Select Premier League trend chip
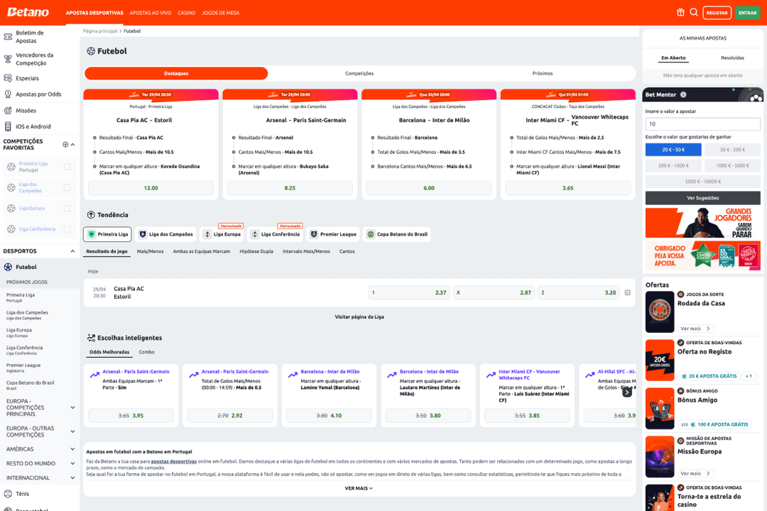Screen dimensions: 767x511 coord(333,234)
